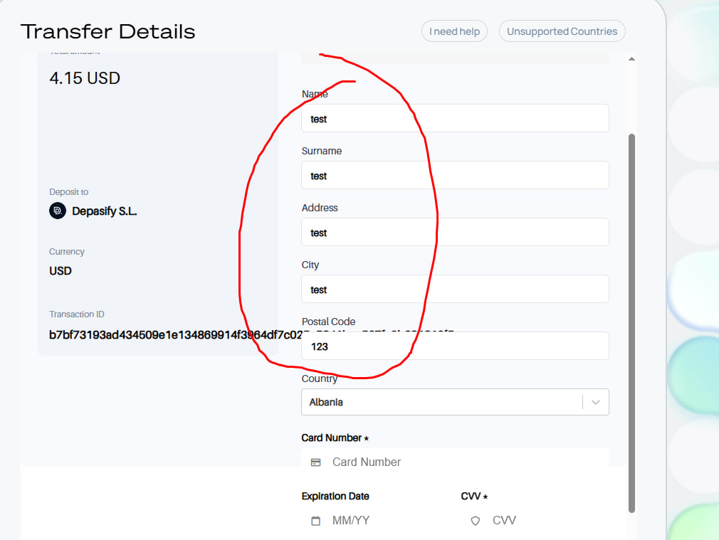Click the Card Number input field
Image resolution: width=719 pixels, height=540 pixels.
point(463,462)
